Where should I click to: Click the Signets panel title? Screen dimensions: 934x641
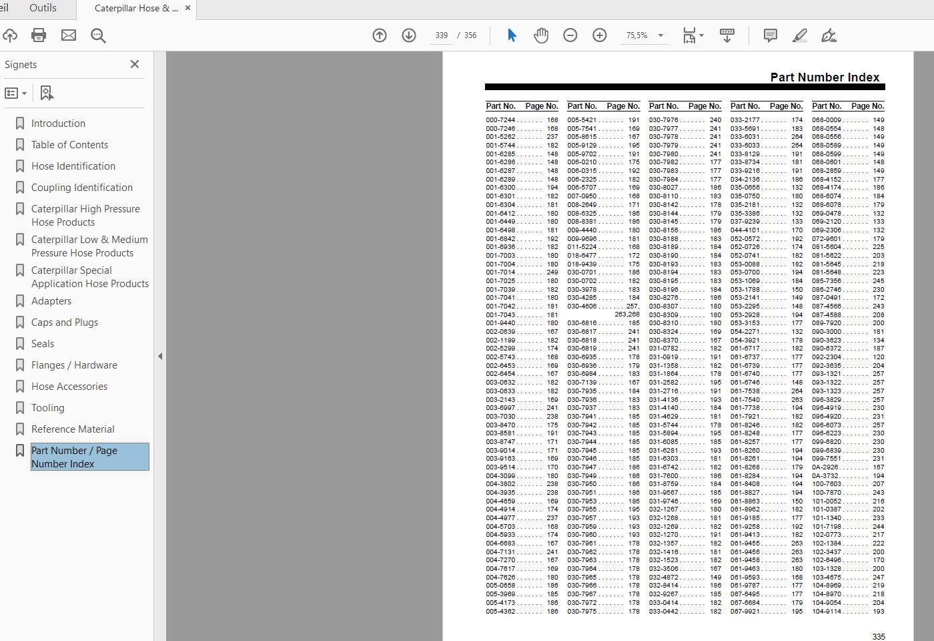tap(21, 65)
